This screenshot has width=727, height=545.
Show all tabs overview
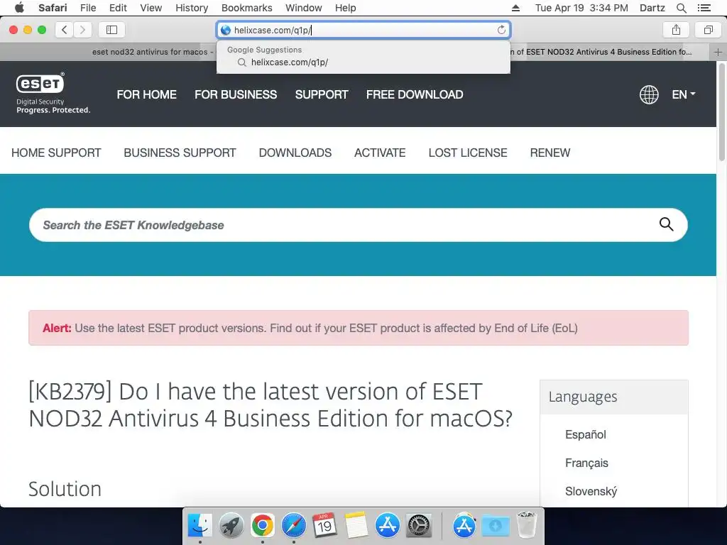pyautogui.click(x=708, y=30)
